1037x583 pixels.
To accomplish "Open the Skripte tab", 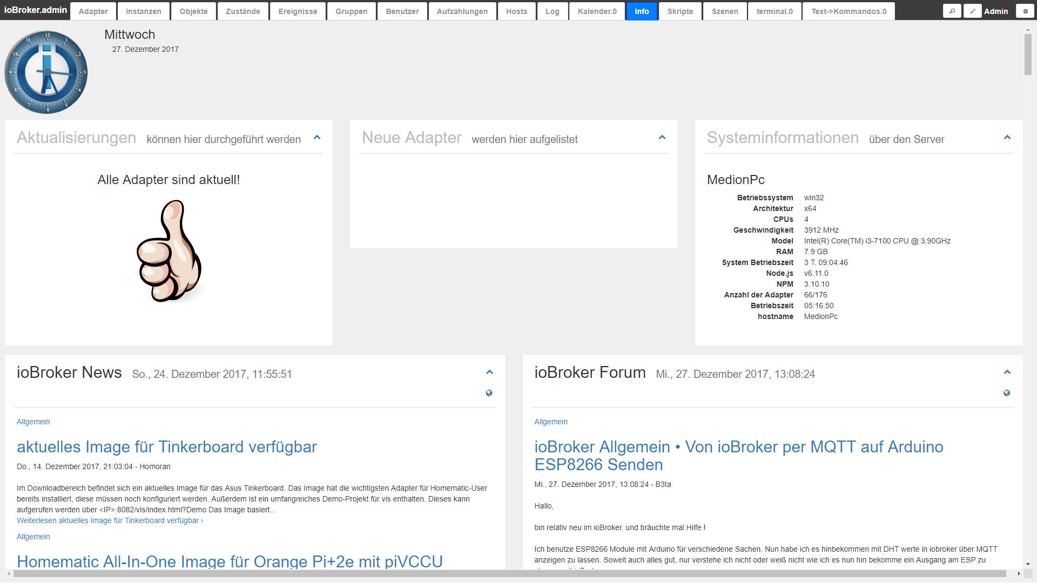I will tap(681, 11).
